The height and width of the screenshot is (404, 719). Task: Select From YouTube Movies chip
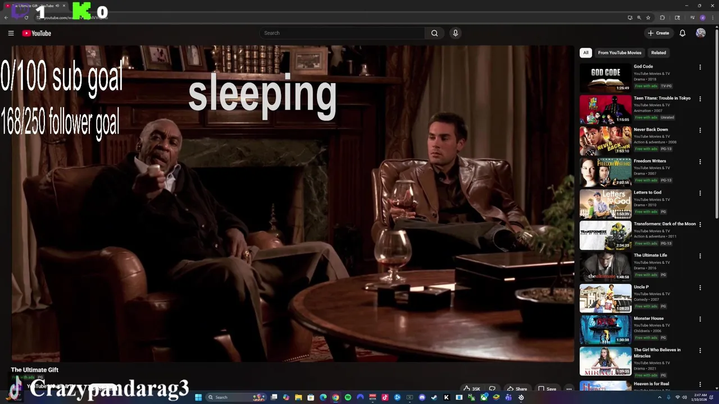tap(620, 53)
